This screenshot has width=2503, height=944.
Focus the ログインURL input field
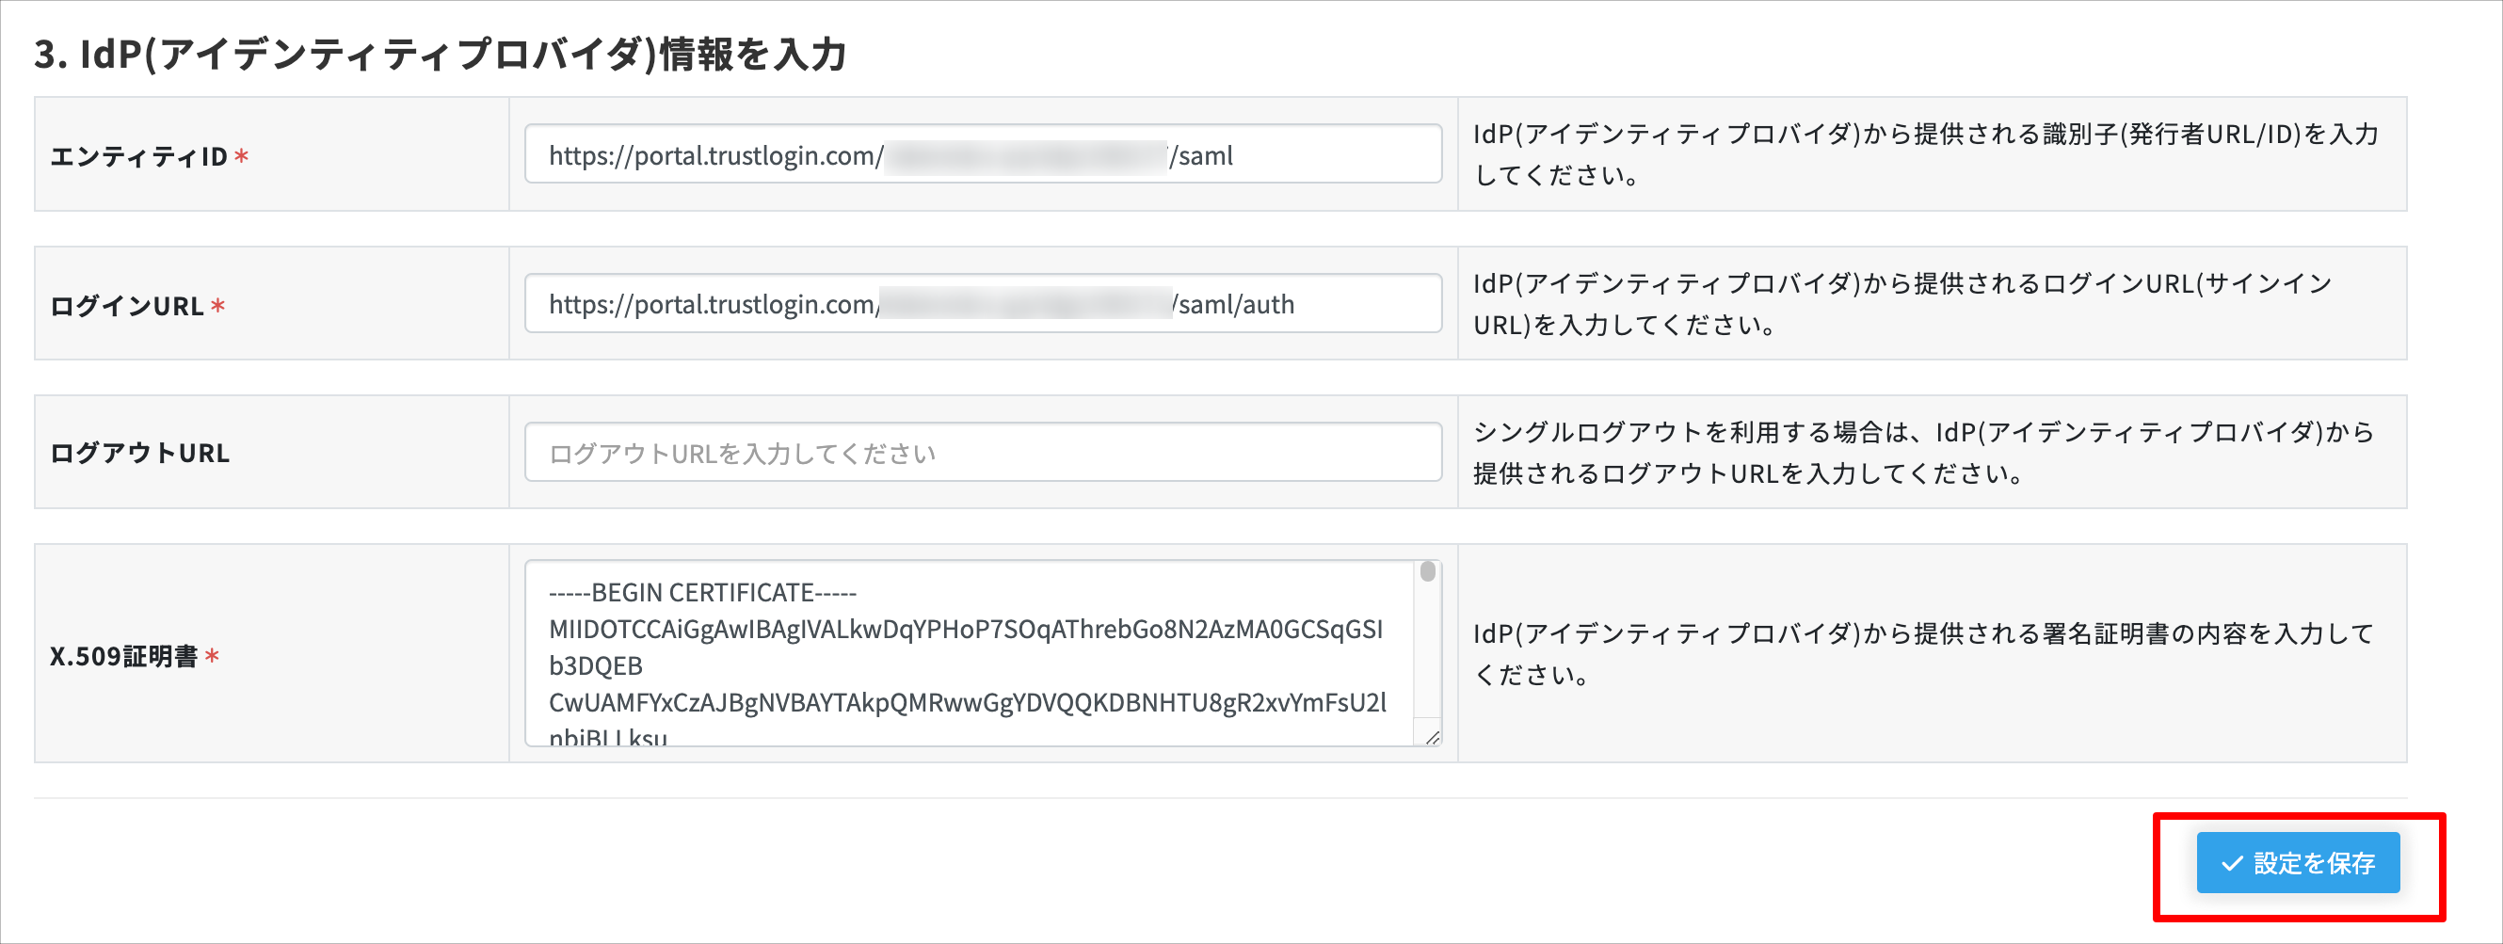[984, 303]
